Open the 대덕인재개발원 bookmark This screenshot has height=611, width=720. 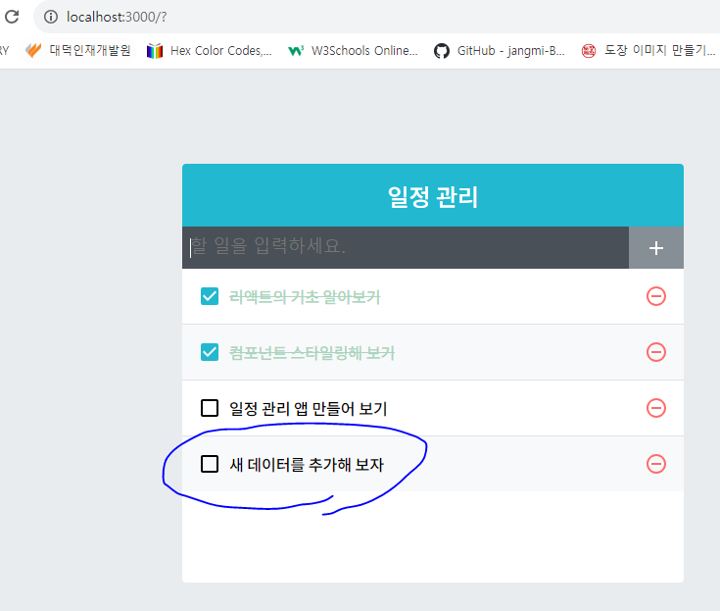pos(78,50)
